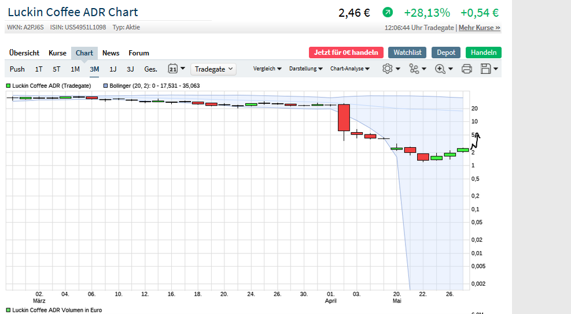Screen dimensions: 571x314
Task: Save chart using floppy disk icon
Action: 485,69
